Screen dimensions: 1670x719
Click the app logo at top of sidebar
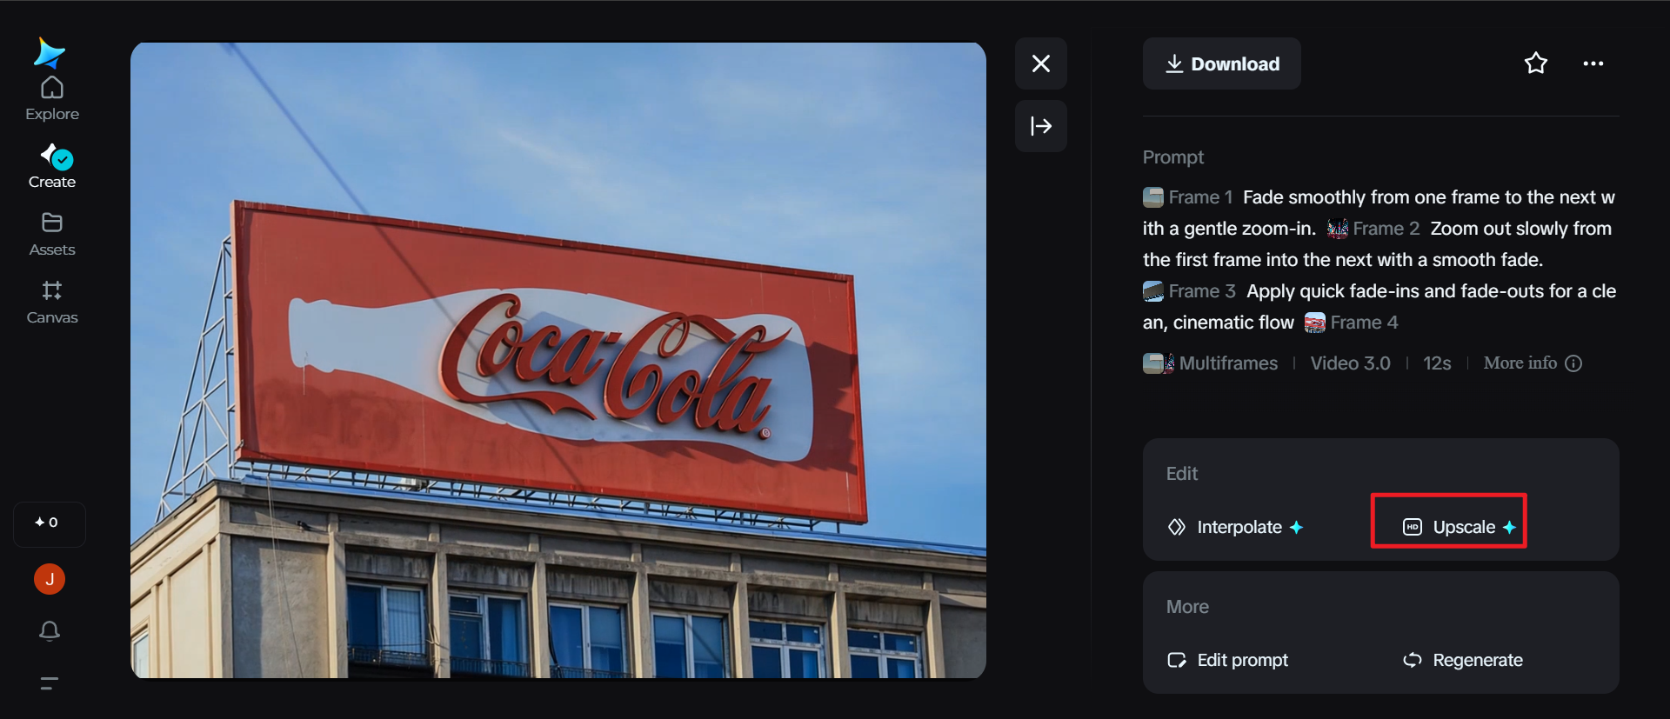pos(49,52)
